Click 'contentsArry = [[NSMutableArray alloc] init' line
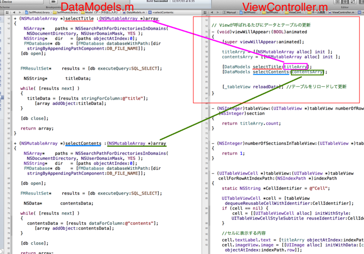 281,57
